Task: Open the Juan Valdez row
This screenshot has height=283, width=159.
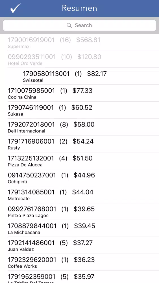Action: (x=79, y=245)
